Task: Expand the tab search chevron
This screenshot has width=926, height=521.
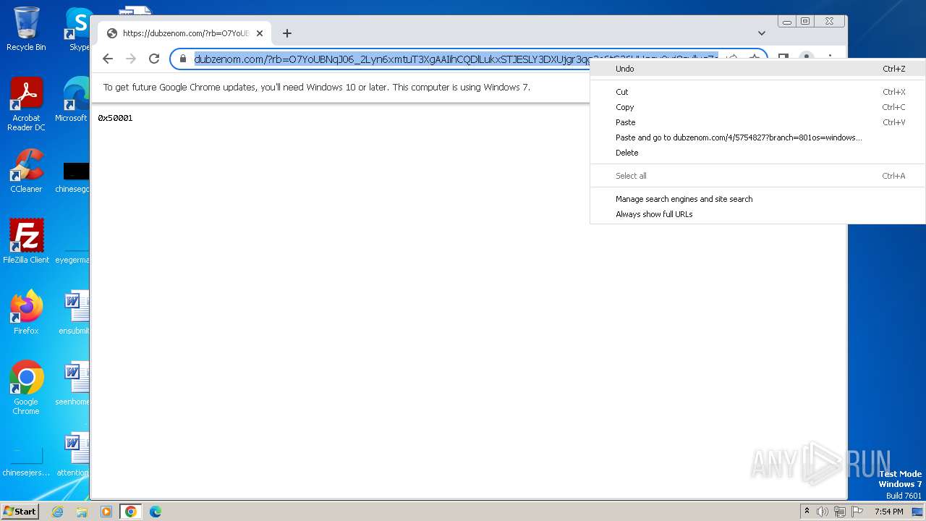Action: [761, 33]
